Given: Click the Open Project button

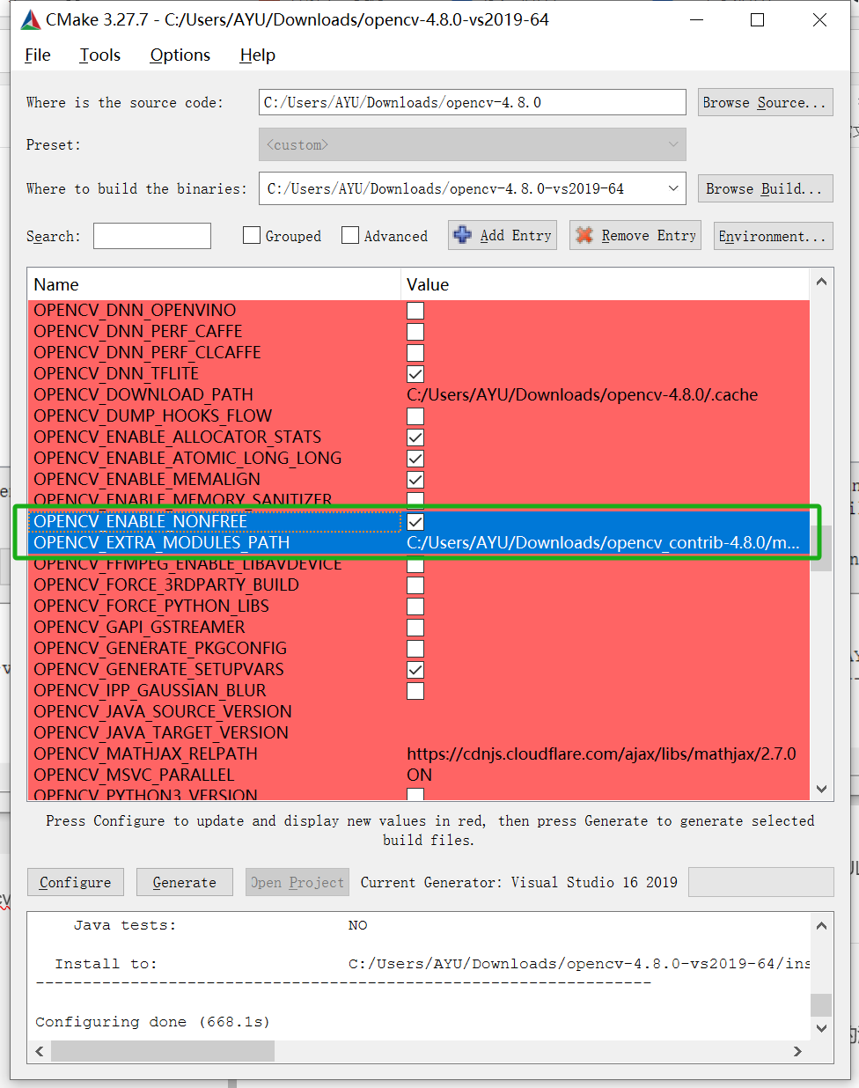Looking at the screenshot, I should [x=297, y=882].
